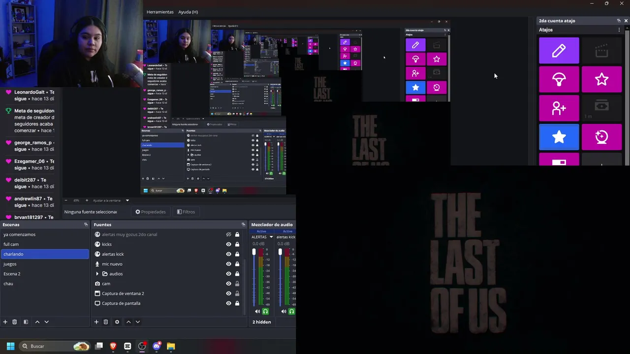The image size is (630, 354).
Task: Remove the selected source with the trash icon
Action: (x=106, y=322)
